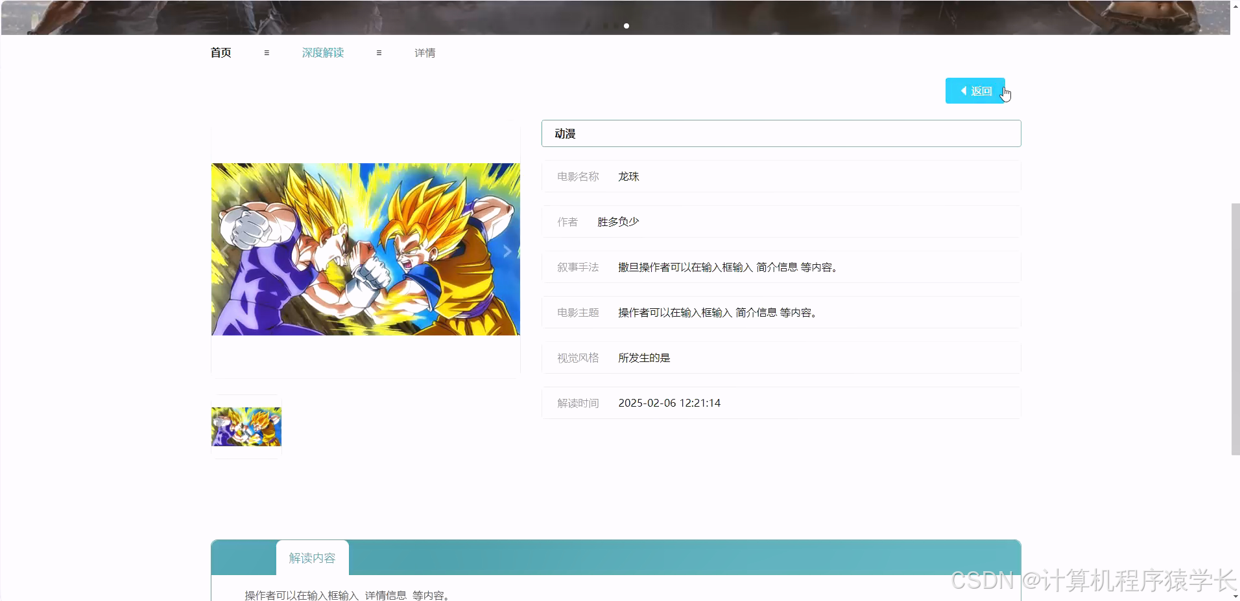Select the 深度解读 menu item
The height and width of the screenshot is (601, 1240).
tap(323, 52)
